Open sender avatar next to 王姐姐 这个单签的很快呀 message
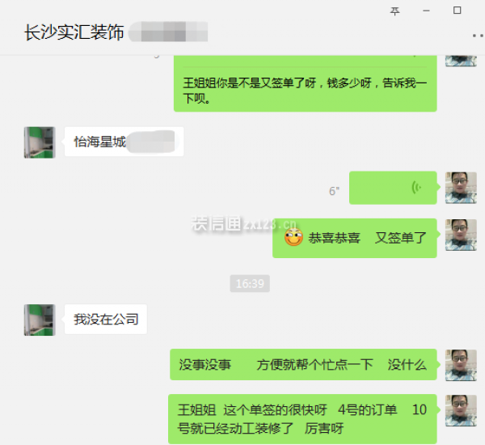The image size is (485, 445). [x=461, y=411]
